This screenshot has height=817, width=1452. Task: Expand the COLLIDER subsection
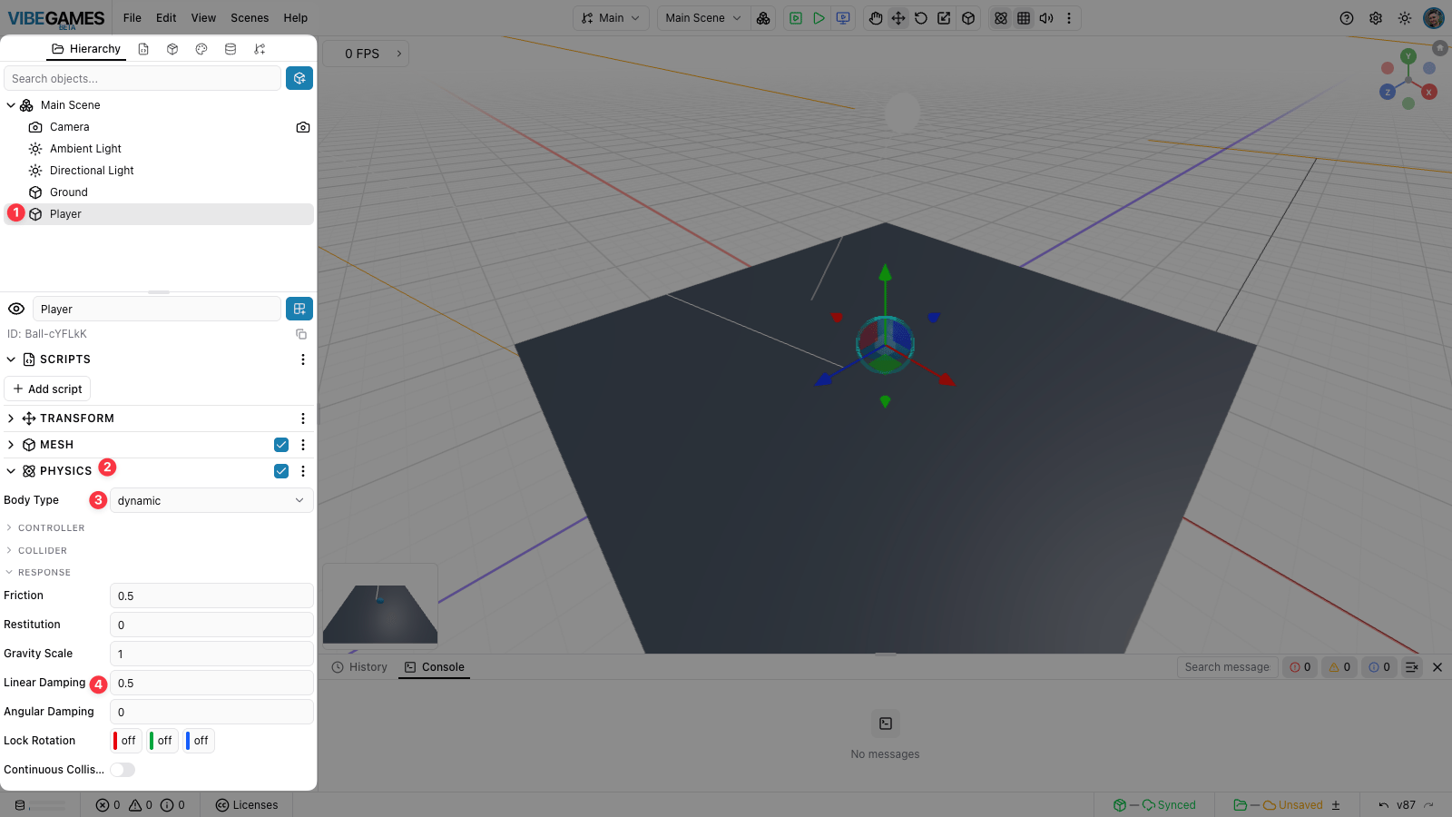tap(9, 550)
